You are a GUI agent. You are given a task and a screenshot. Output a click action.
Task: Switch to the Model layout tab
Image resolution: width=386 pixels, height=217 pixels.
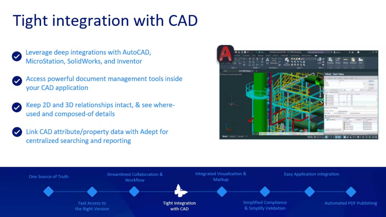click(x=225, y=136)
